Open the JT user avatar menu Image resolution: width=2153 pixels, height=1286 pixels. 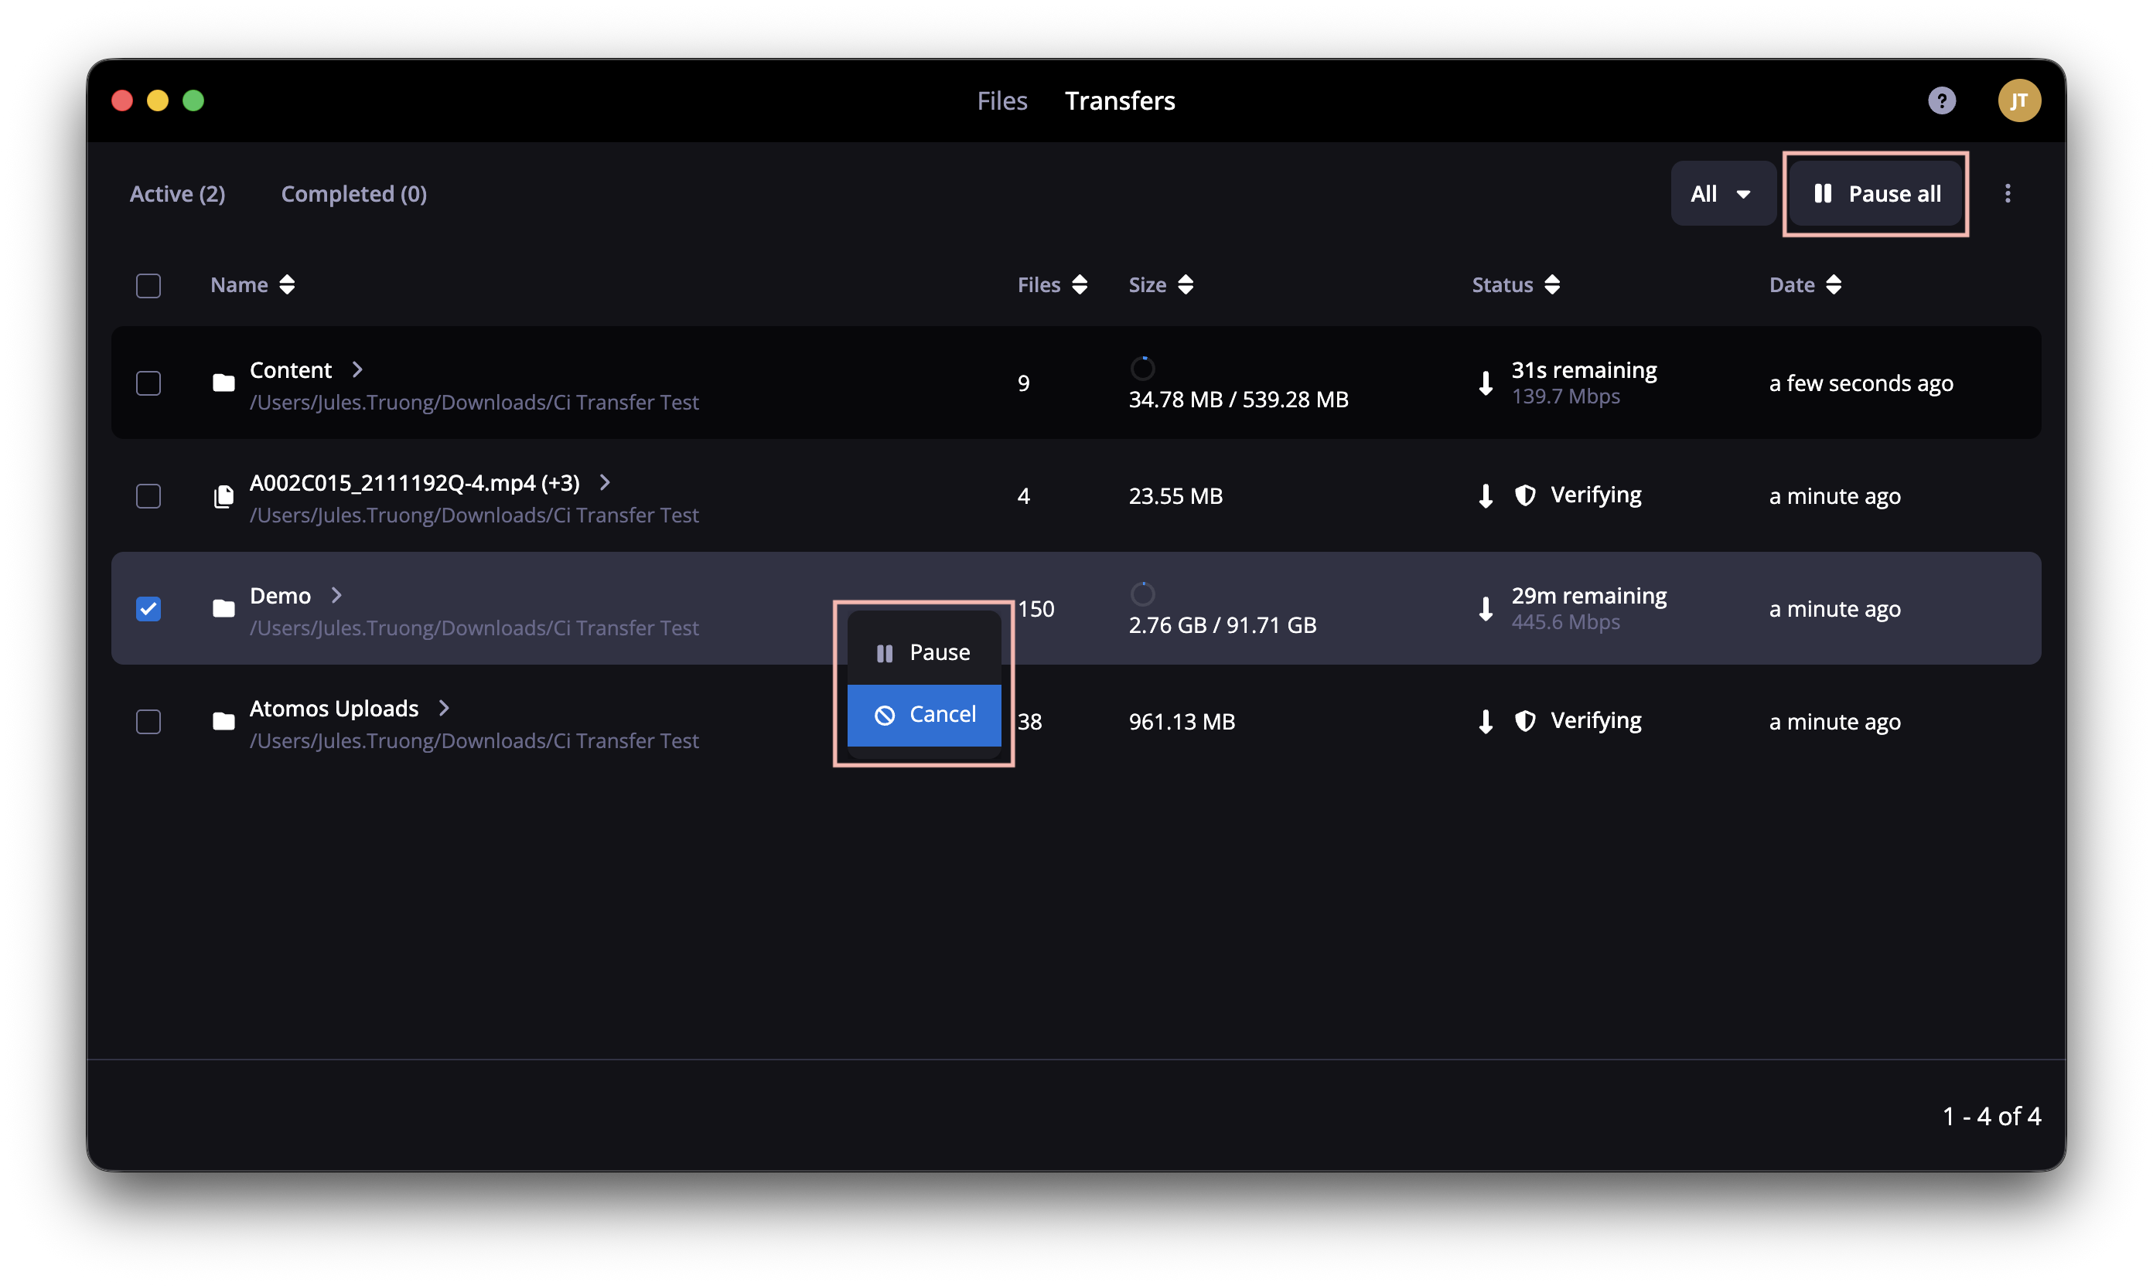point(2018,100)
